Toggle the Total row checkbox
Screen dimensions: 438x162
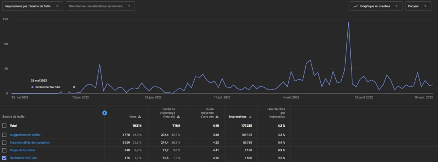(4, 125)
